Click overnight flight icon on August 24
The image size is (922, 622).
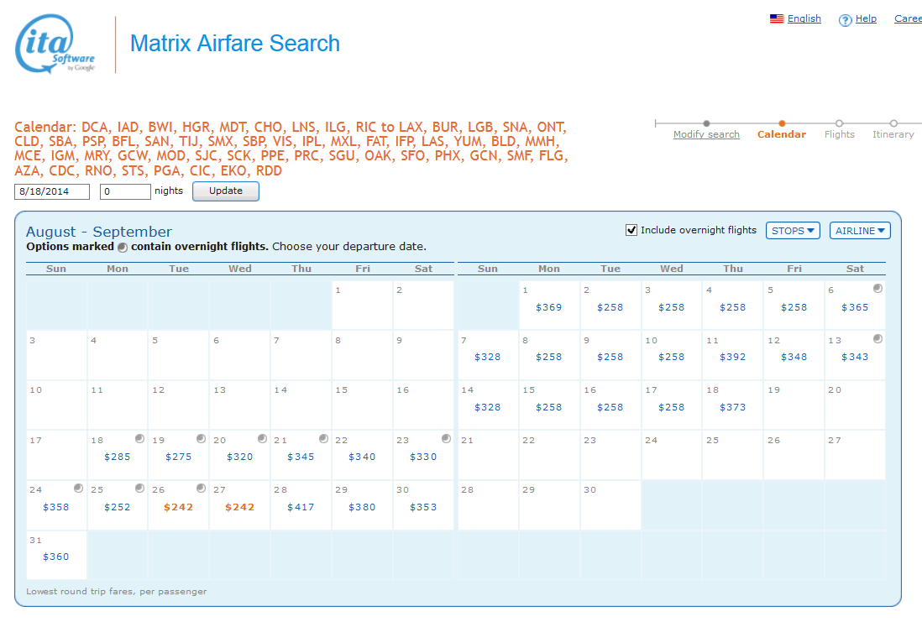(x=78, y=489)
